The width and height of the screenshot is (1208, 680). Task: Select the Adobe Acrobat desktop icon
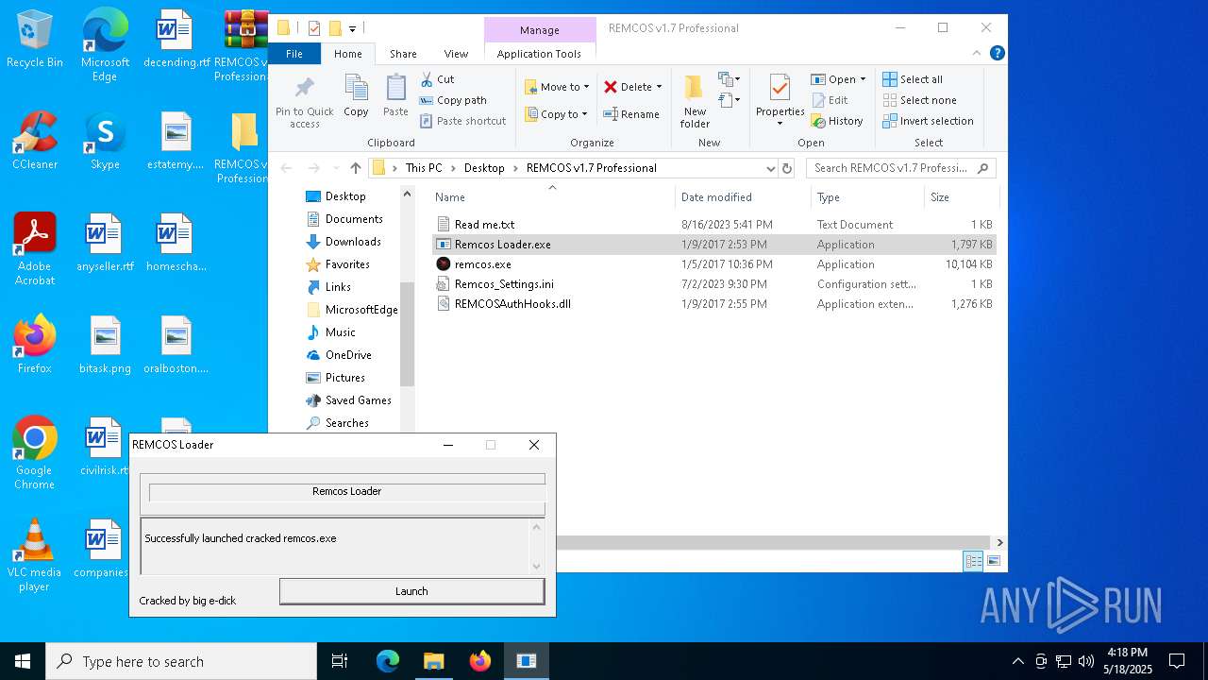35,249
